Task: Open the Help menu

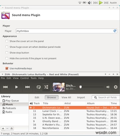Action: [x=41, y=78]
